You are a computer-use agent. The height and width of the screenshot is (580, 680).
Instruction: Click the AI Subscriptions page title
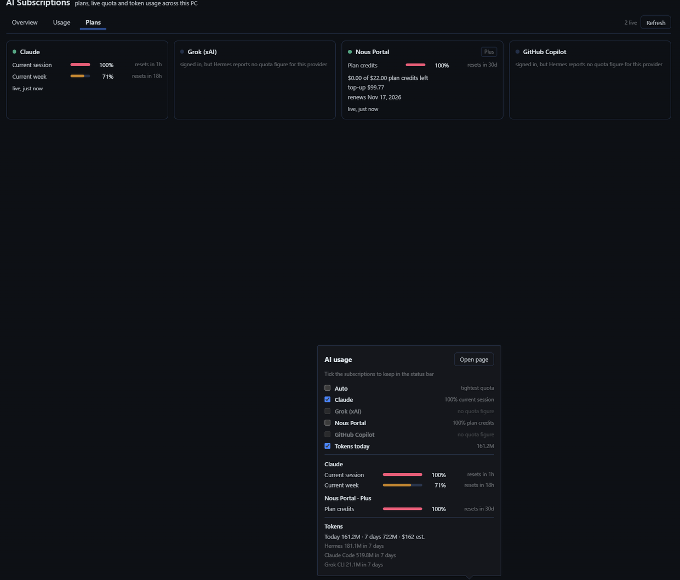coord(38,3)
